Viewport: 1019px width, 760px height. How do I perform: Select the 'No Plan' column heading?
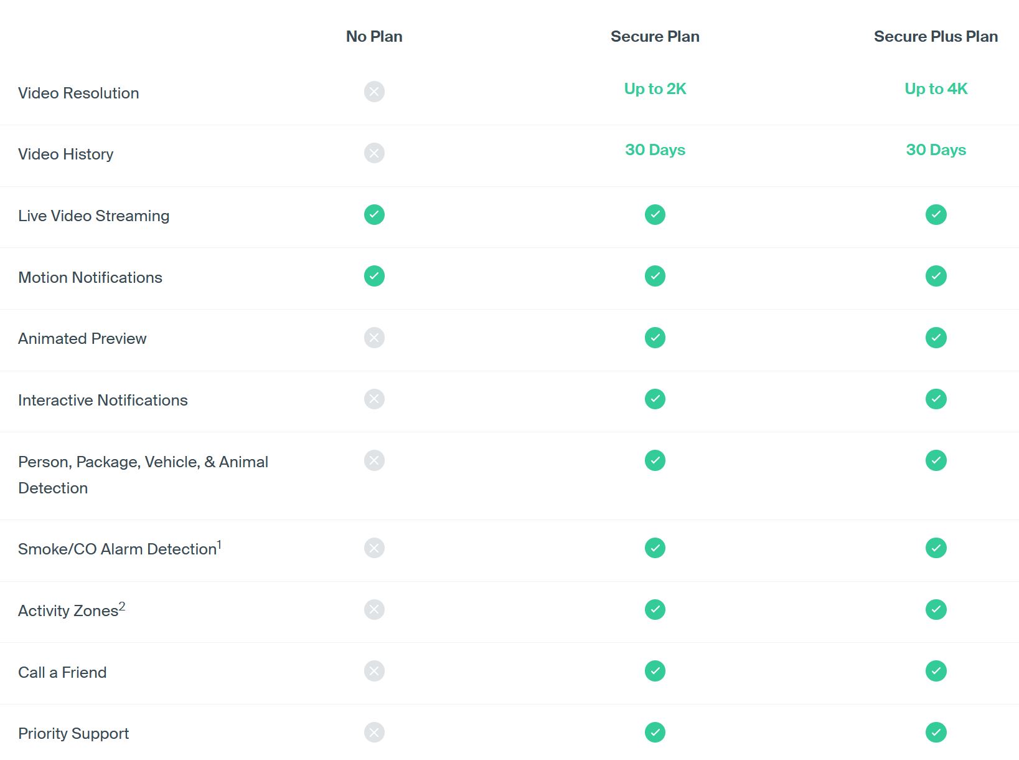[x=373, y=36]
